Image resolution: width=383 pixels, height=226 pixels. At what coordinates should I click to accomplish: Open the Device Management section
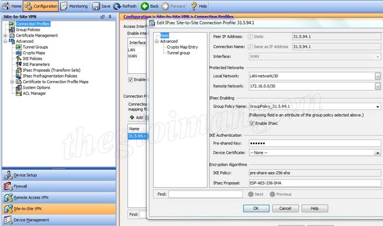pyautogui.click(x=59, y=220)
